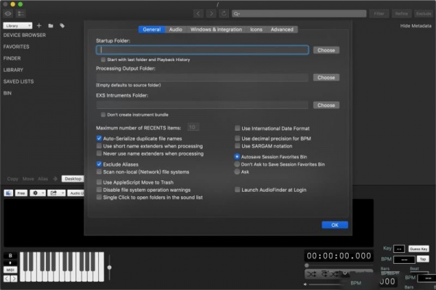Uncheck Auto-Serialize duplicate file names
Screen dimensions: 436x290
click(x=99, y=138)
